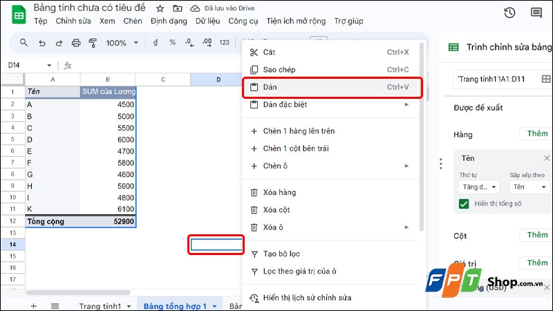Print the spreadsheet

click(76, 43)
